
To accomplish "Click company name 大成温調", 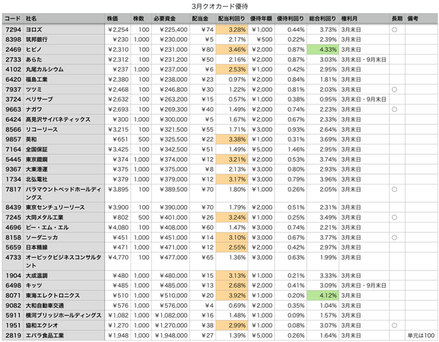I will [37, 275].
